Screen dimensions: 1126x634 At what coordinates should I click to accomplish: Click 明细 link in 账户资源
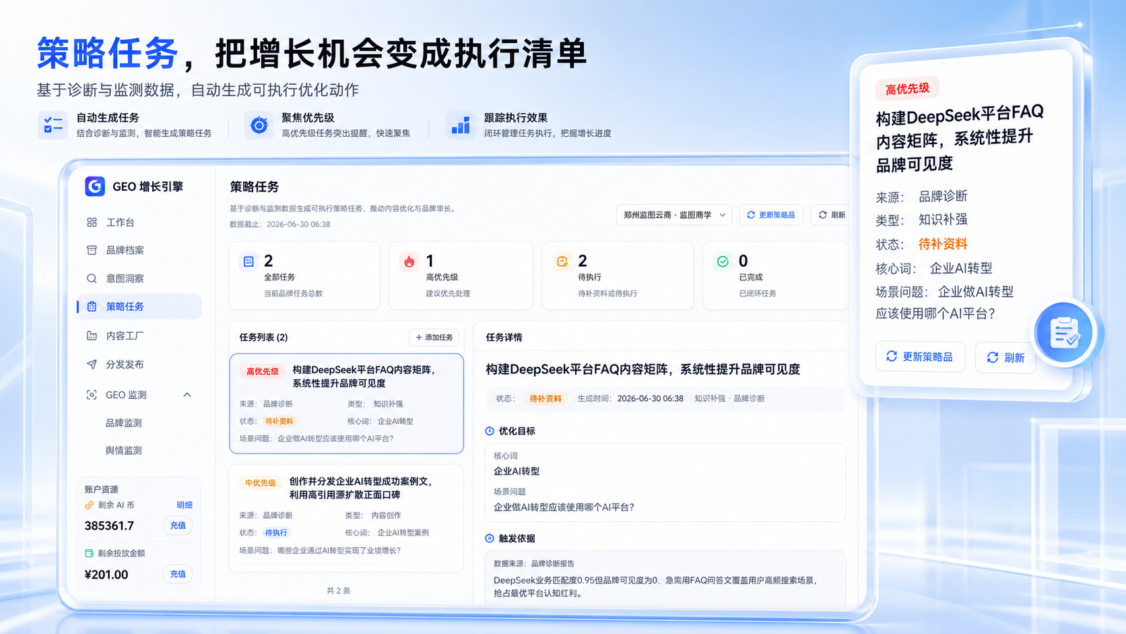(x=185, y=505)
